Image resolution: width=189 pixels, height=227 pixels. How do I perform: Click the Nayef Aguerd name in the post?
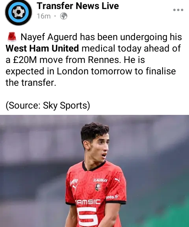(49, 37)
